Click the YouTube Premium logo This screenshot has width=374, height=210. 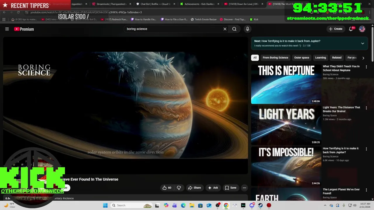pyautogui.click(x=24, y=29)
